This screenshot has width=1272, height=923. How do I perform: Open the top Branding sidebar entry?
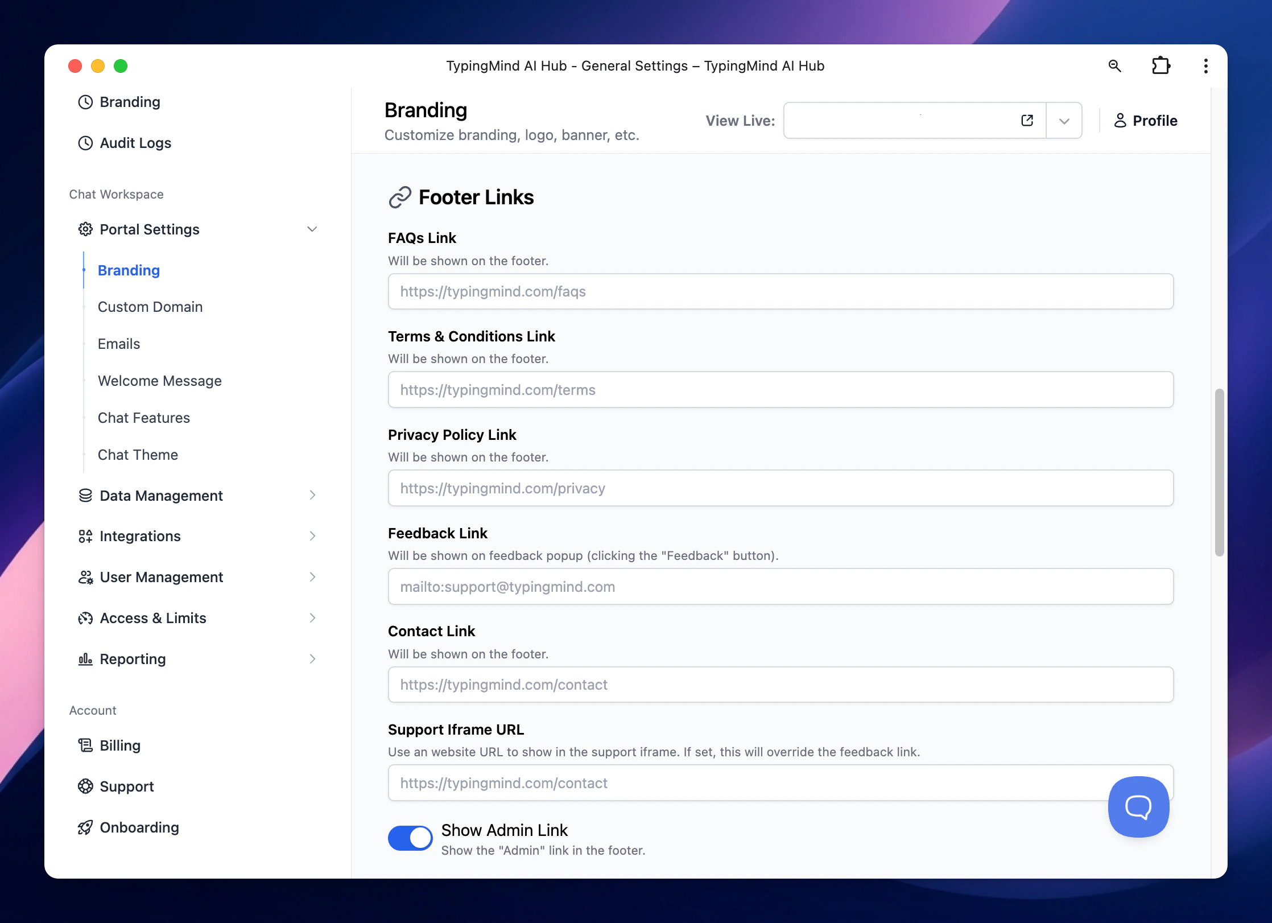pyautogui.click(x=130, y=102)
